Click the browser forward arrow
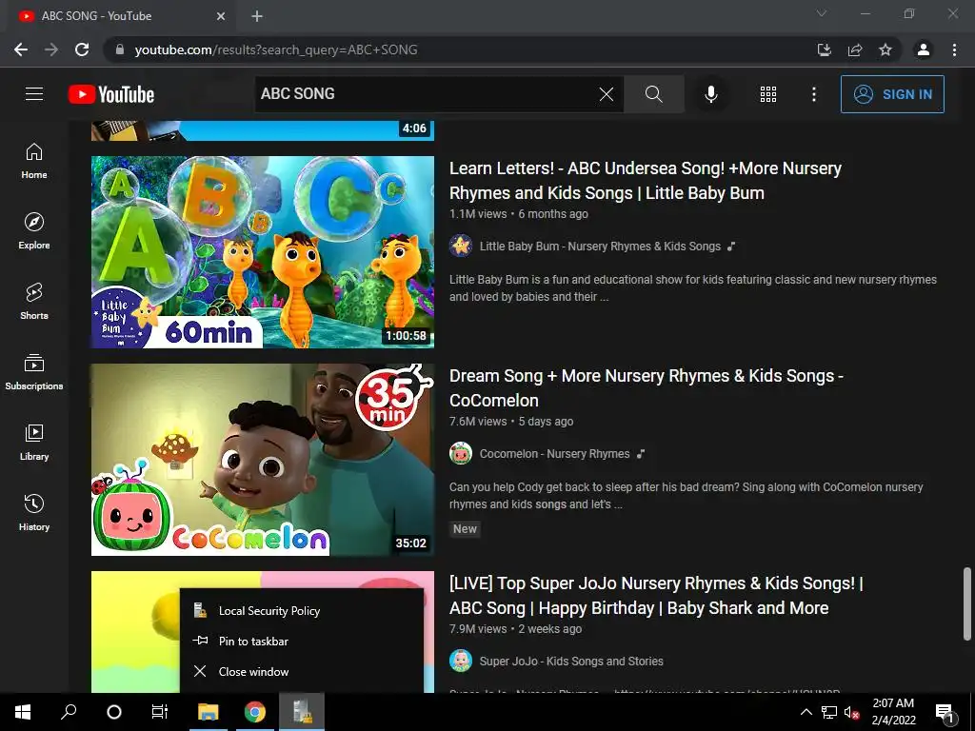 coord(51,49)
